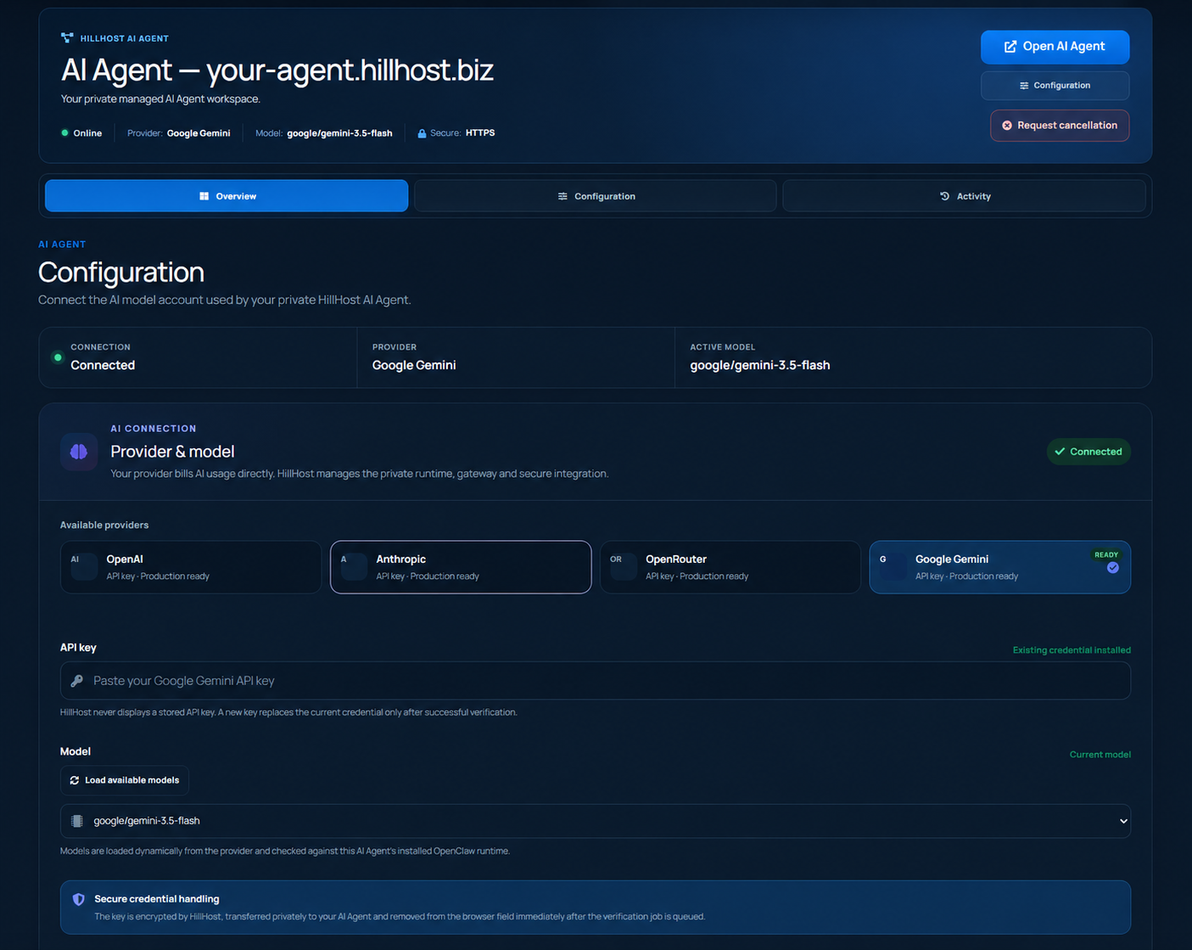Click the READY badge on Google Gemini
The width and height of the screenshot is (1192, 950).
(x=1106, y=554)
